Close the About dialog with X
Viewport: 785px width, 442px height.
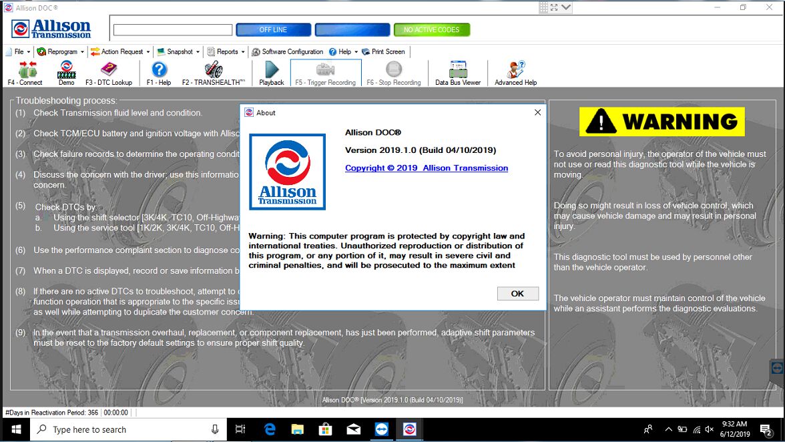click(x=538, y=113)
